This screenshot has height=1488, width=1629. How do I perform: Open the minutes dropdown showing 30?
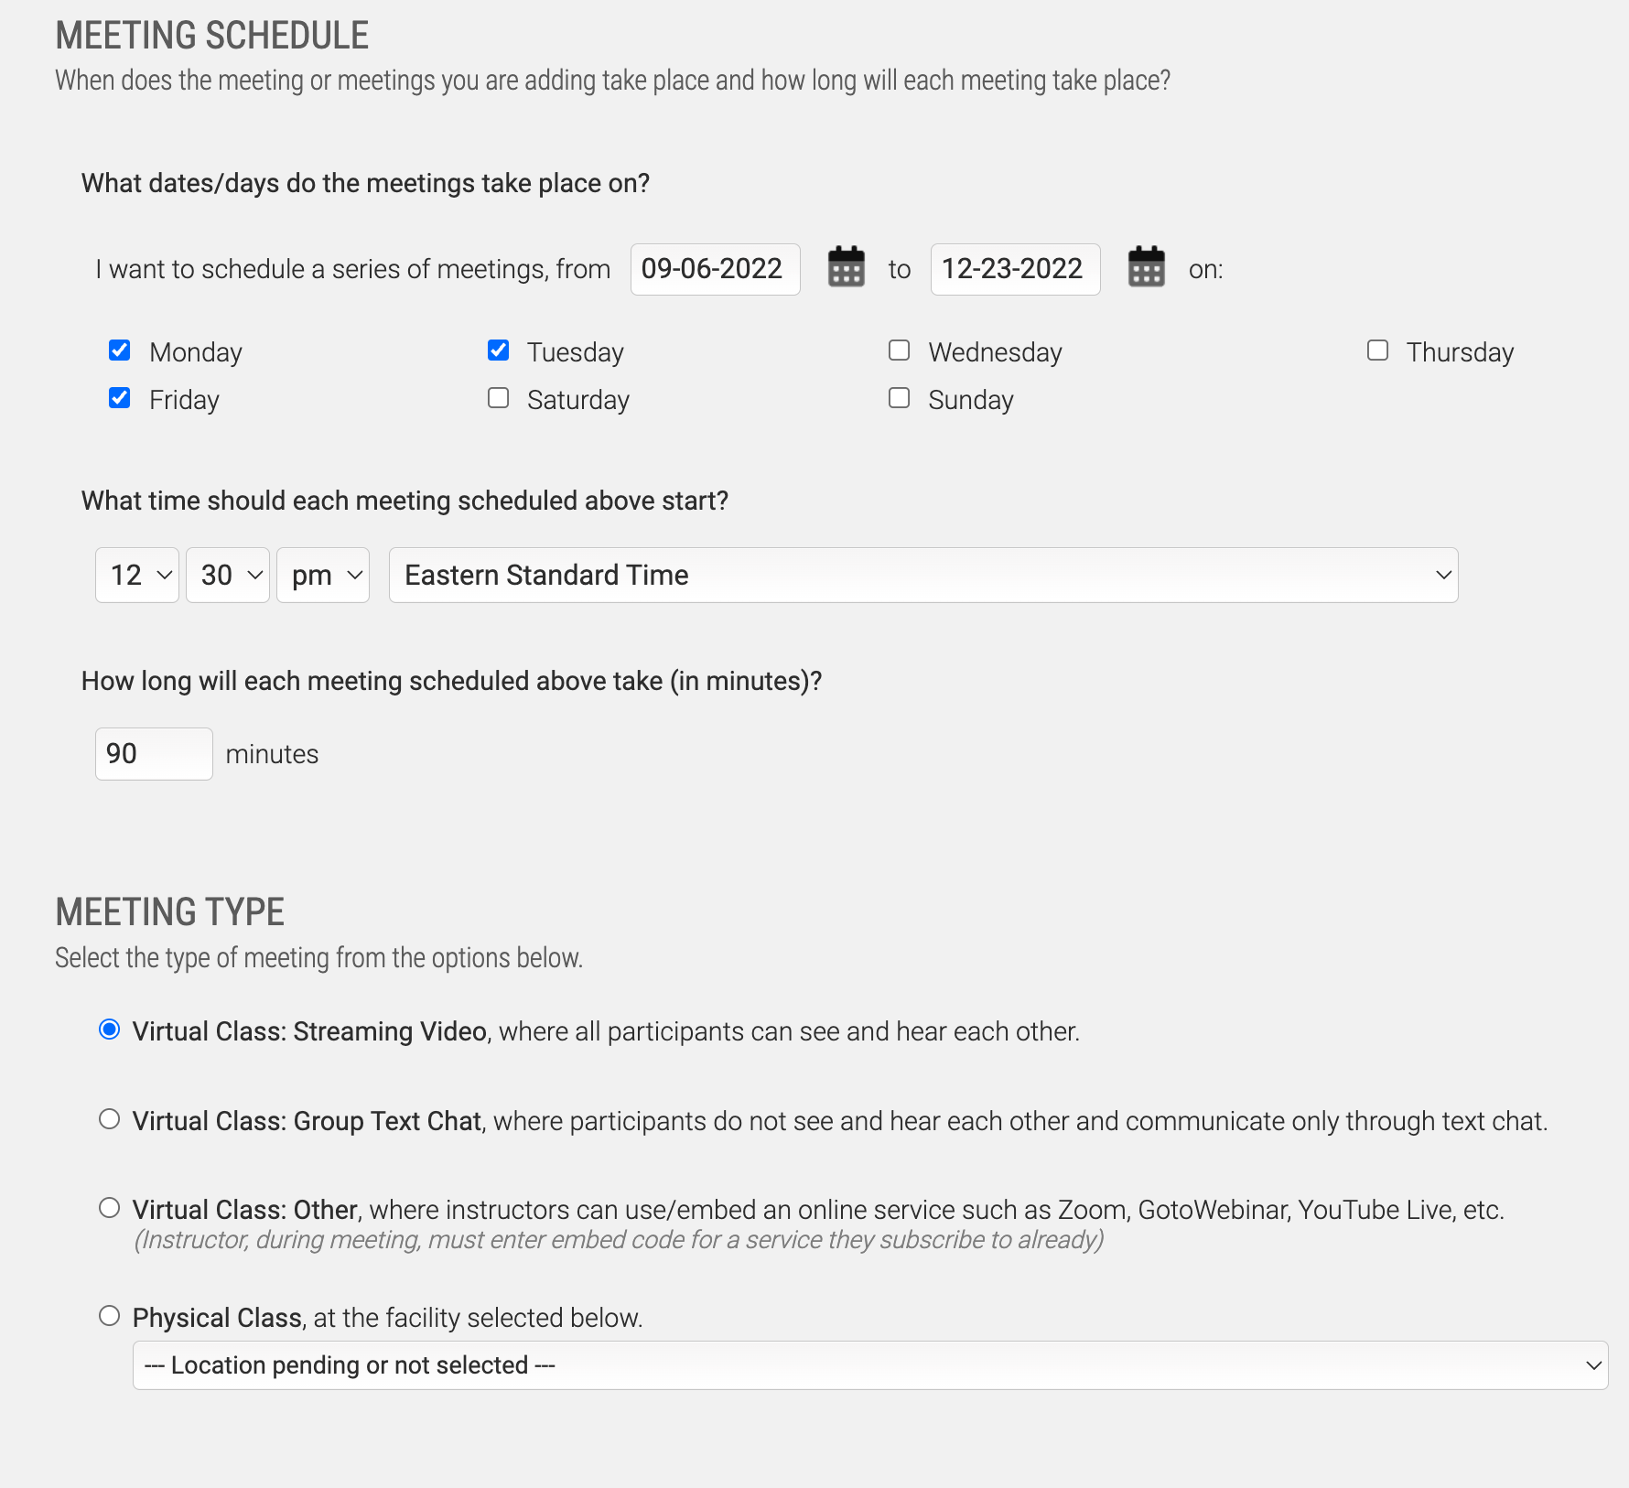click(x=228, y=575)
